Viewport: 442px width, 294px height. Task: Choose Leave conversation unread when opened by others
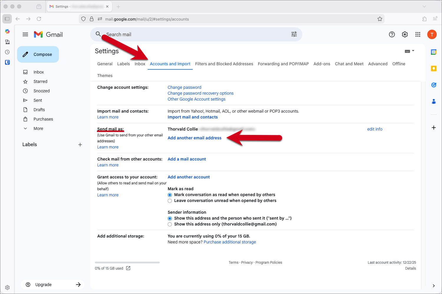point(170,201)
